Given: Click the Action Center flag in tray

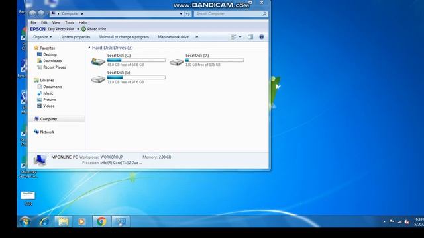Looking at the screenshot, I should pos(392,222).
